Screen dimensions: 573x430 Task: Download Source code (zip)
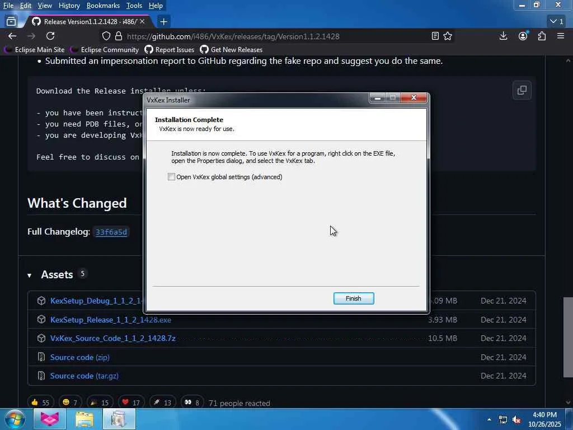point(79,357)
